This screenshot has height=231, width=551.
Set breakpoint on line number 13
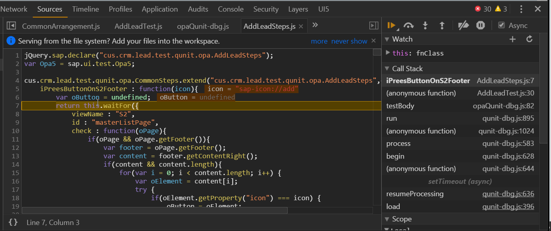click(16, 156)
